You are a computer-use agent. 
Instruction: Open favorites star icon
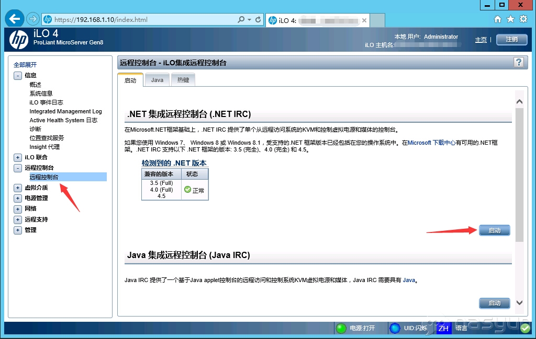[x=510, y=19]
